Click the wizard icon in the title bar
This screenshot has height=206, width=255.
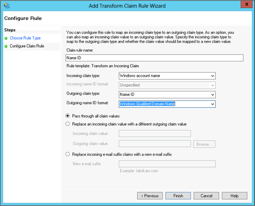(x=7, y=6)
